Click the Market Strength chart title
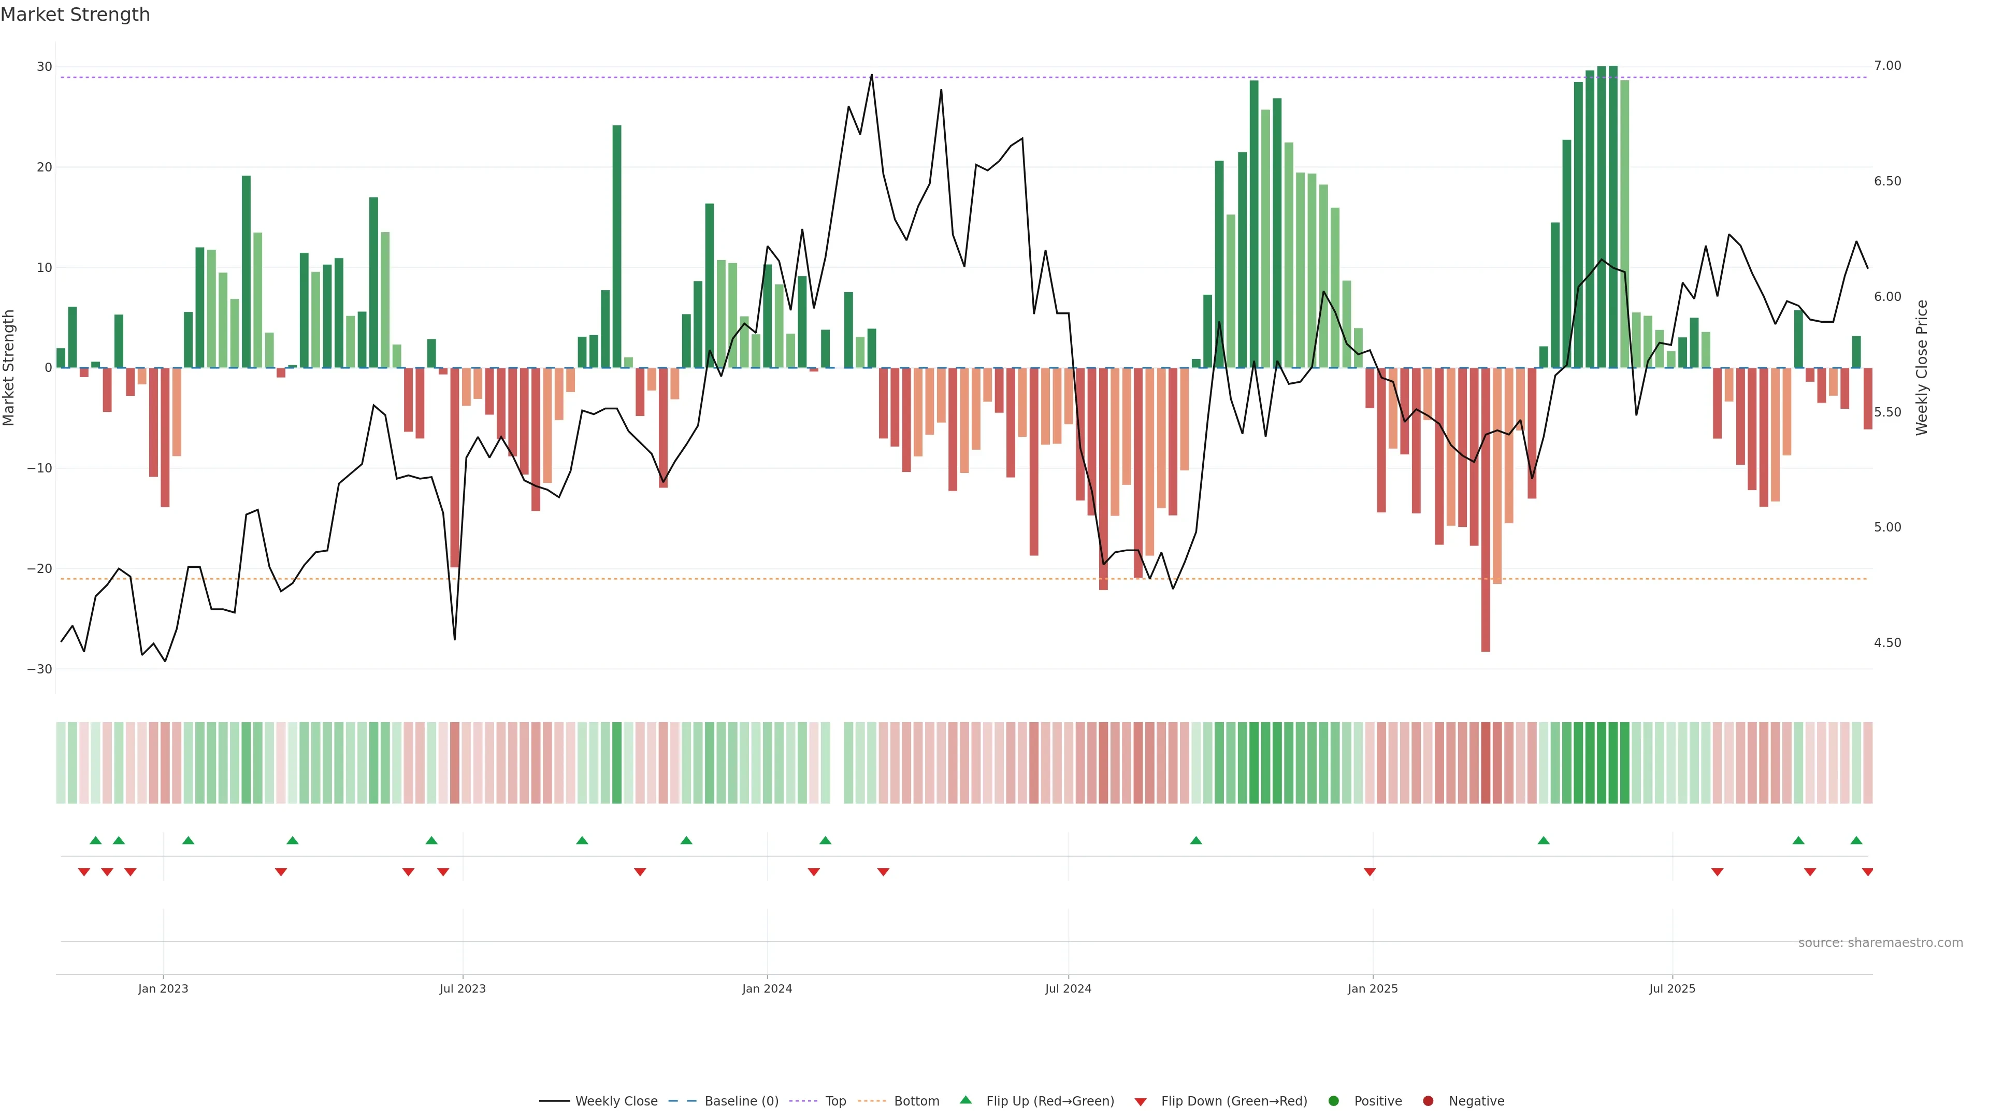The width and height of the screenshot is (1989, 1119). 75,15
